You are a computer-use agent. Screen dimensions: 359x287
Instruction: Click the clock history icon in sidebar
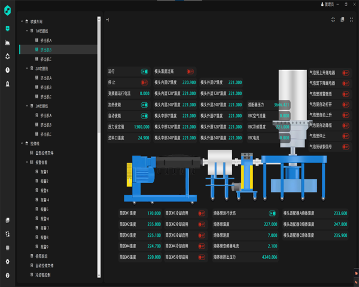7,70
